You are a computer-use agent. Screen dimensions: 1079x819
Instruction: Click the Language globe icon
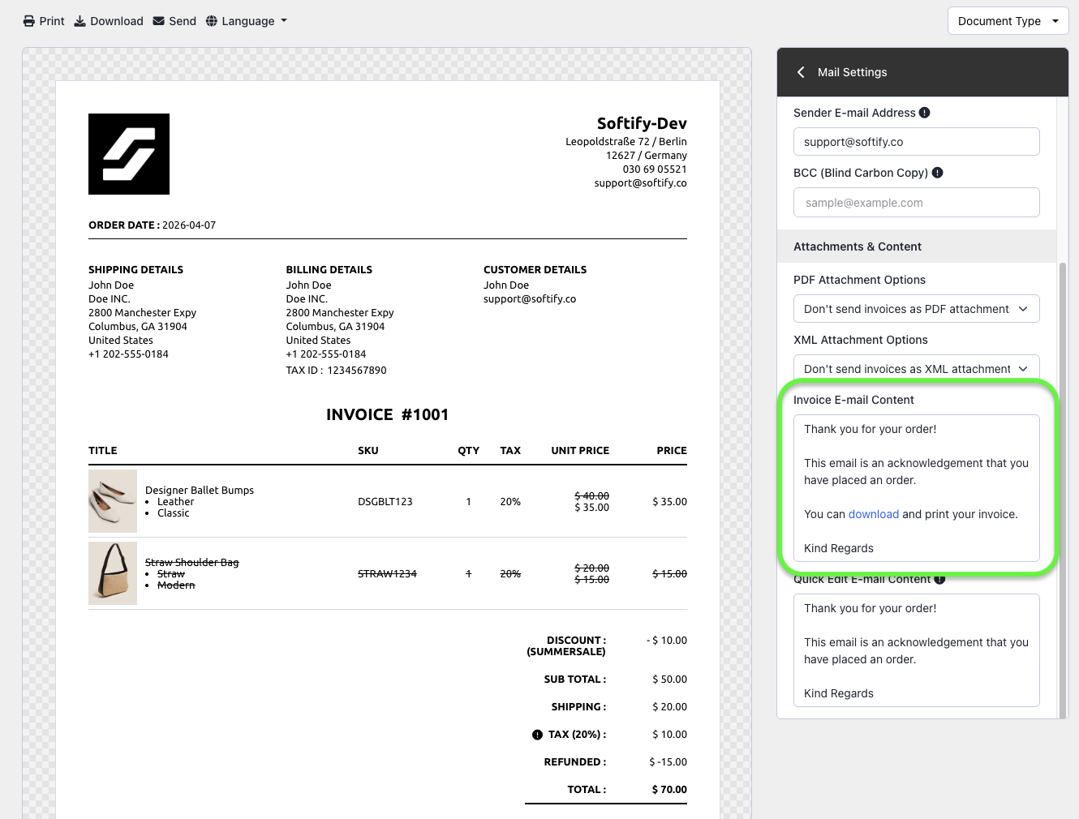(x=212, y=21)
